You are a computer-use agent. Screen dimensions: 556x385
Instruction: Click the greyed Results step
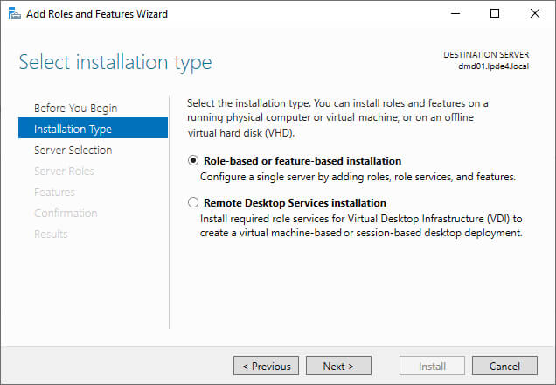51,234
